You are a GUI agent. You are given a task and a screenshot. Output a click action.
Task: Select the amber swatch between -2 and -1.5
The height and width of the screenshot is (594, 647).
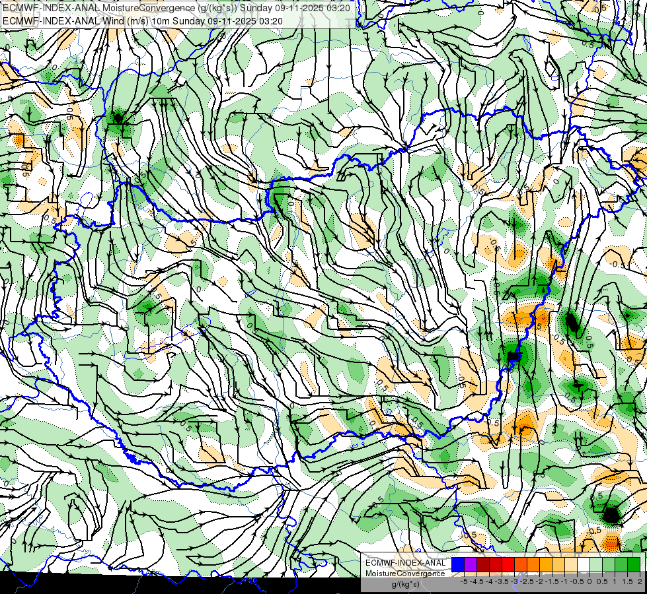tap(546, 565)
